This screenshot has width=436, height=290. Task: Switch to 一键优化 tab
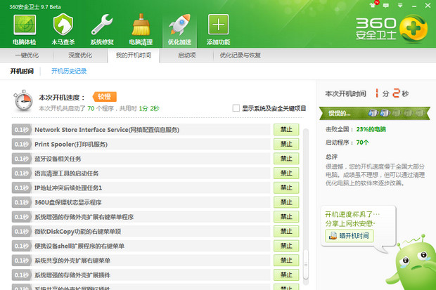coord(26,55)
